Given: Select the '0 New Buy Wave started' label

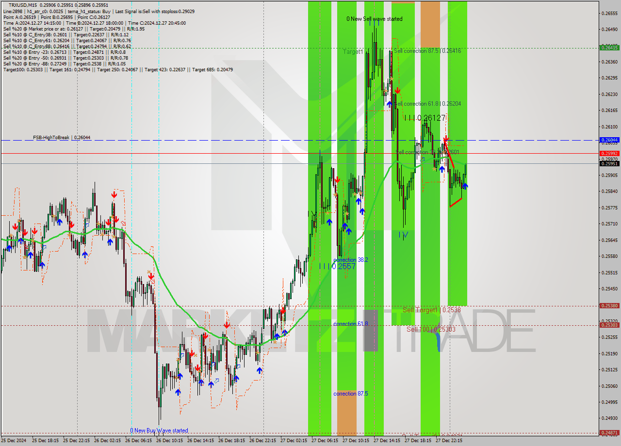Looking at the screenshot, I should click(x=159, y=430).
